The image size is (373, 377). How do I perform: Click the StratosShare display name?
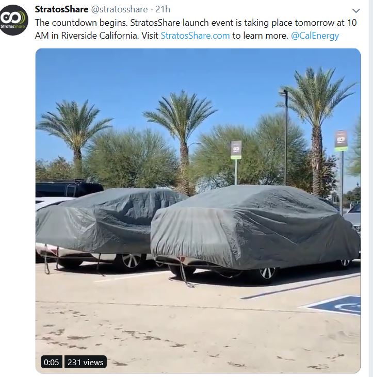click(61, 9)
